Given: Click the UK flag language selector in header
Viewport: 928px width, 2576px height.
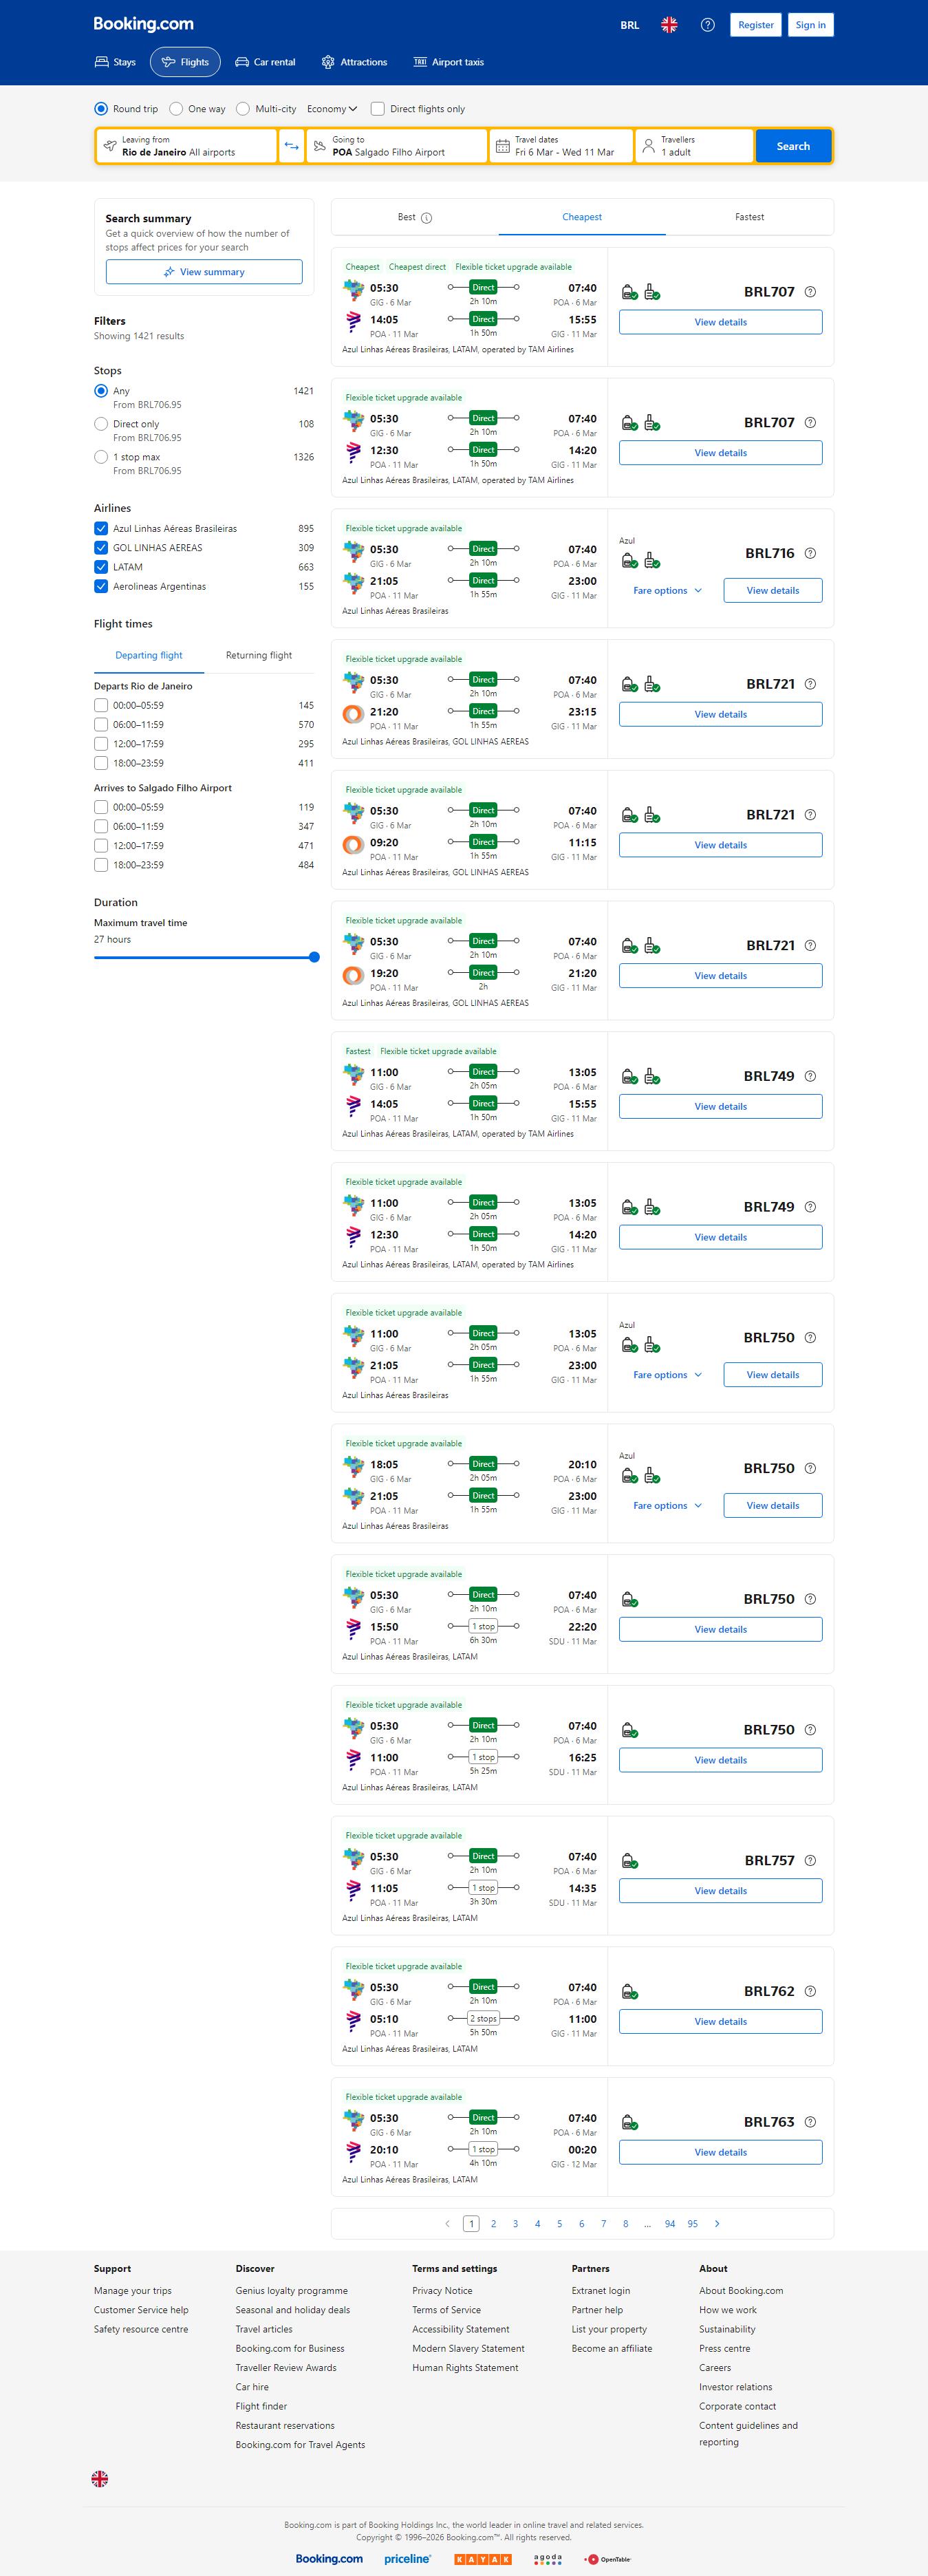Looking at the screenshot, I should point(669,25).
